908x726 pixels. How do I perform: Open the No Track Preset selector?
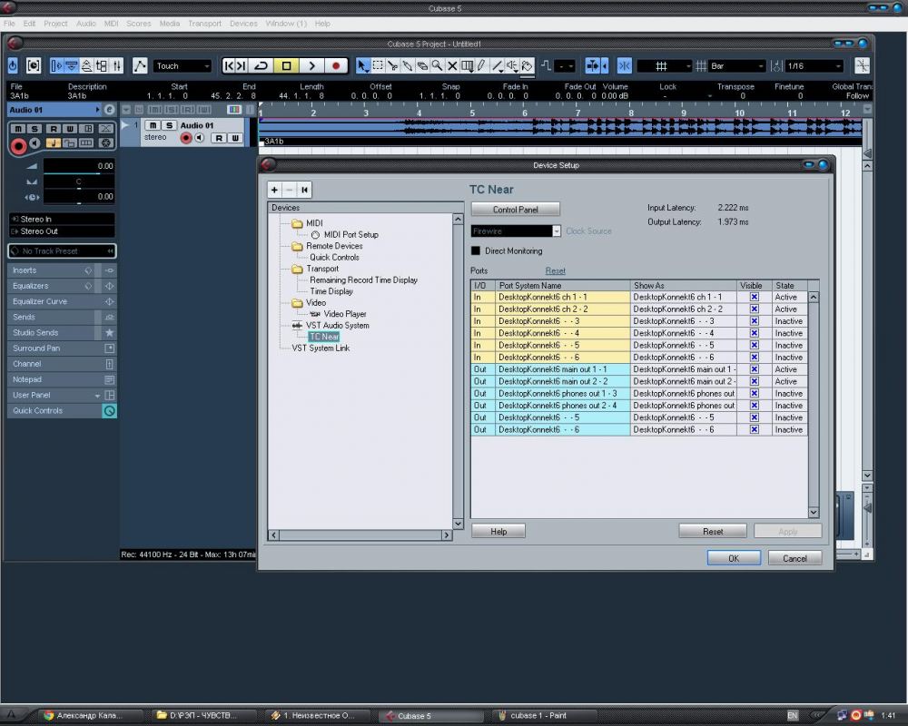[62, 250]
